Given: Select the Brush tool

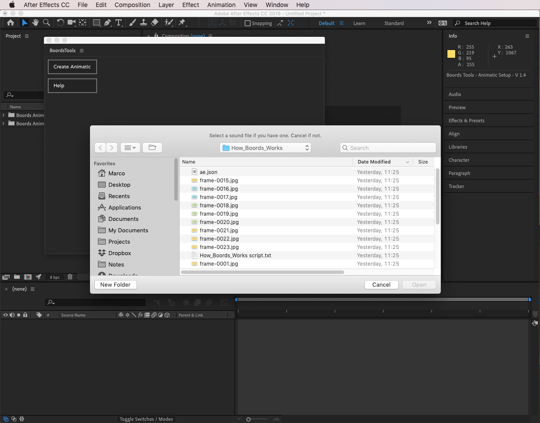Looking at the screenshot, I should [x=133, y=23].
